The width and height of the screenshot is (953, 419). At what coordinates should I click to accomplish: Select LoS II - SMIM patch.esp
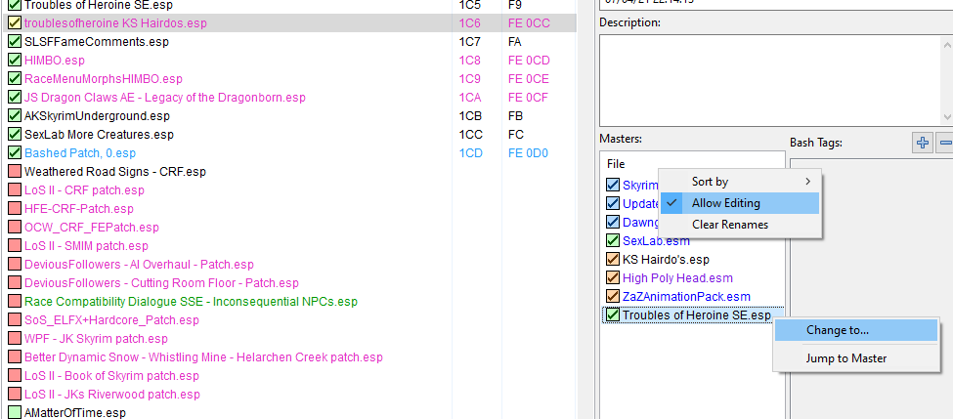point(86,246)
